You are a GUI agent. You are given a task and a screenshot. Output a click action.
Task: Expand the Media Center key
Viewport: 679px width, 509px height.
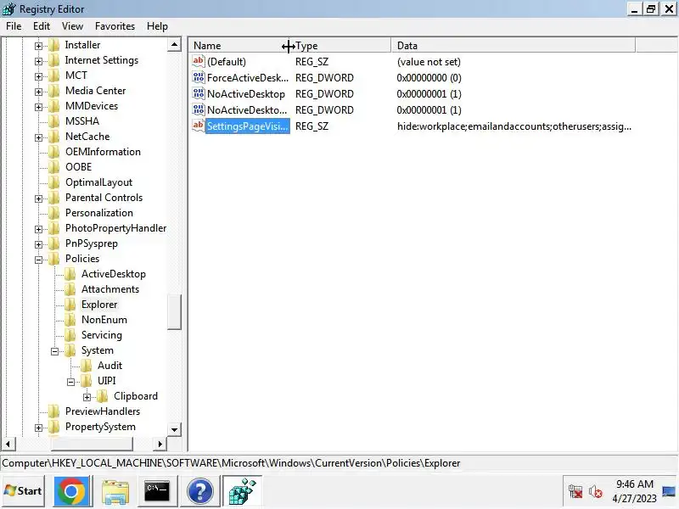(x=38, y=92)
